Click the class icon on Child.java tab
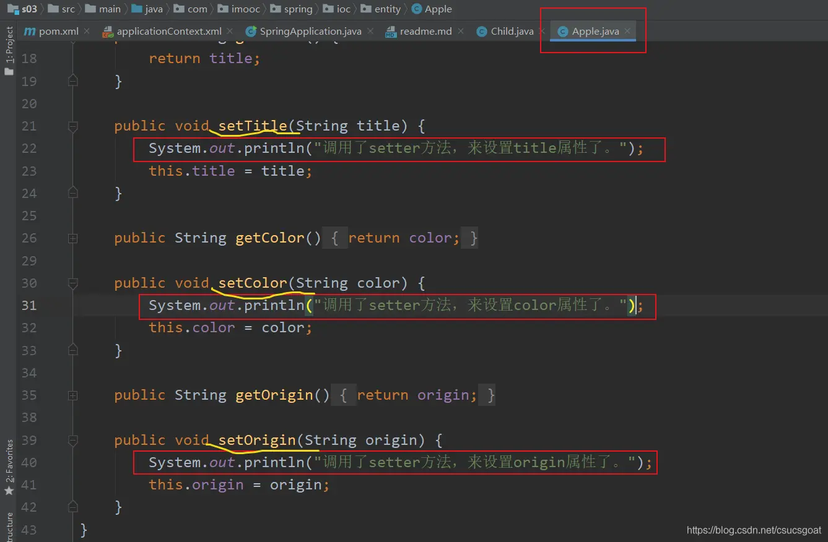Screen dimensions: 828x542 click(482, 32)
